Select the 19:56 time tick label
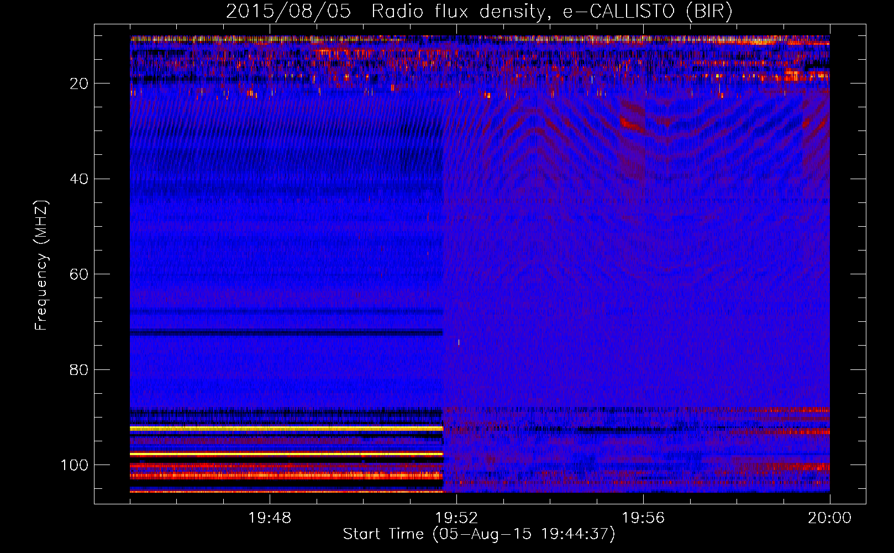 click(x=643, y=518)
